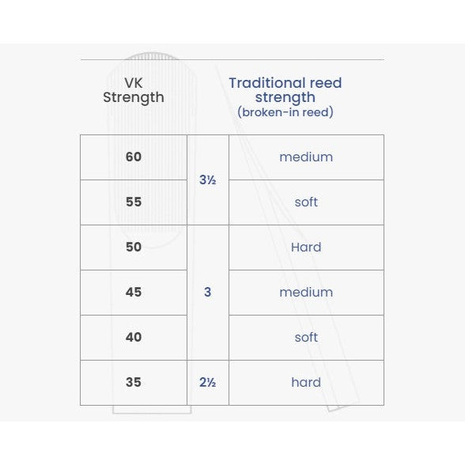Click the horizontal divider line above headers
The image size is (465, 465).
(x=232, y=59)
